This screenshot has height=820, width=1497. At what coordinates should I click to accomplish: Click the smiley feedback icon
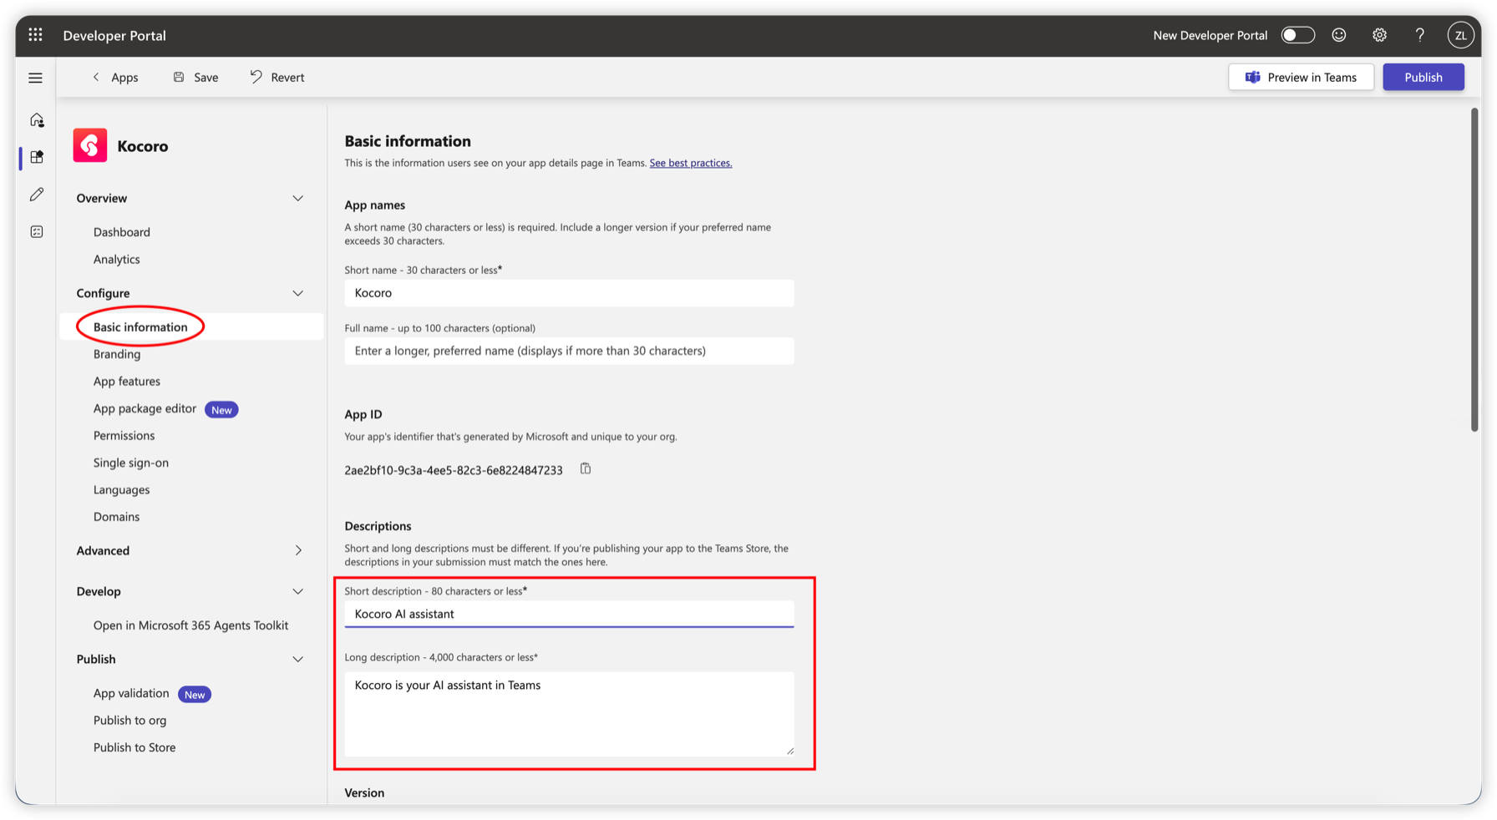[1339, 35]
